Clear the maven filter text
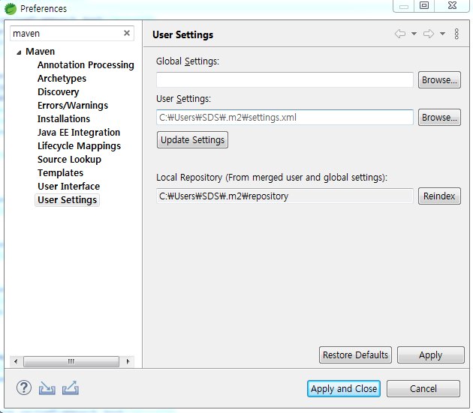The width and height of the screenshot is (473, 413). (127, 33)
